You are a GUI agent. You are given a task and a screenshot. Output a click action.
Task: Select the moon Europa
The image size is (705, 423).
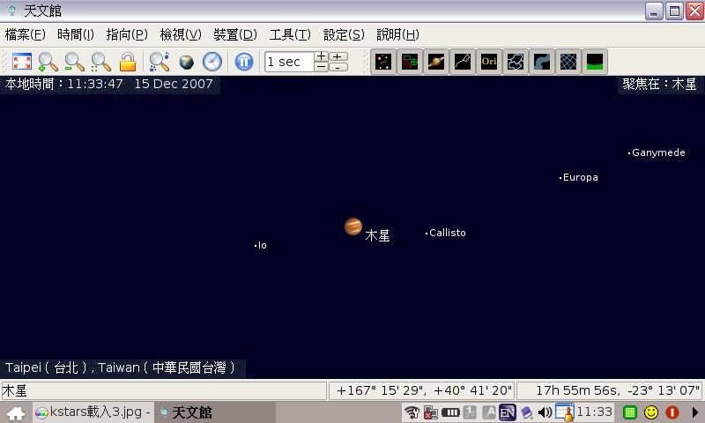(579, 177)
